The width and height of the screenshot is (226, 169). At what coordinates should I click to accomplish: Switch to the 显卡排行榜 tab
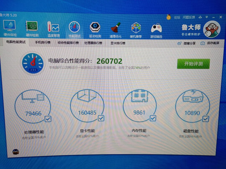(x=118, y=43)
